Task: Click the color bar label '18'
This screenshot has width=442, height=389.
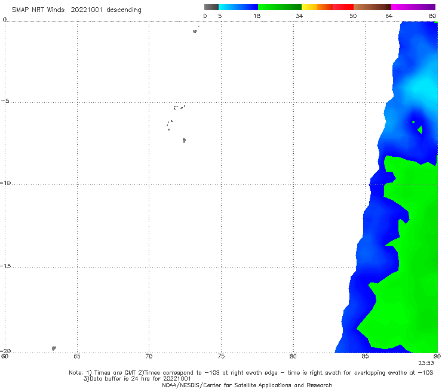Action: [x=257, y=16]
